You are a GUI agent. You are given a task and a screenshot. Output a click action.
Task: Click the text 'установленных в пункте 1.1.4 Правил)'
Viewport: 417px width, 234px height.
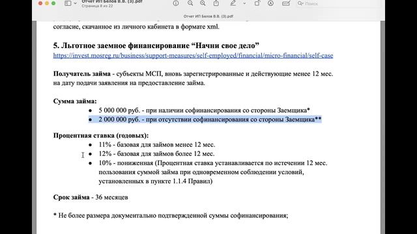156,181
